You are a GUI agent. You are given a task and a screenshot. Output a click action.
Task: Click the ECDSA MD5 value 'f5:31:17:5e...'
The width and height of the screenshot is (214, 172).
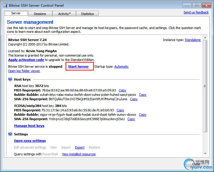[78, 110]
